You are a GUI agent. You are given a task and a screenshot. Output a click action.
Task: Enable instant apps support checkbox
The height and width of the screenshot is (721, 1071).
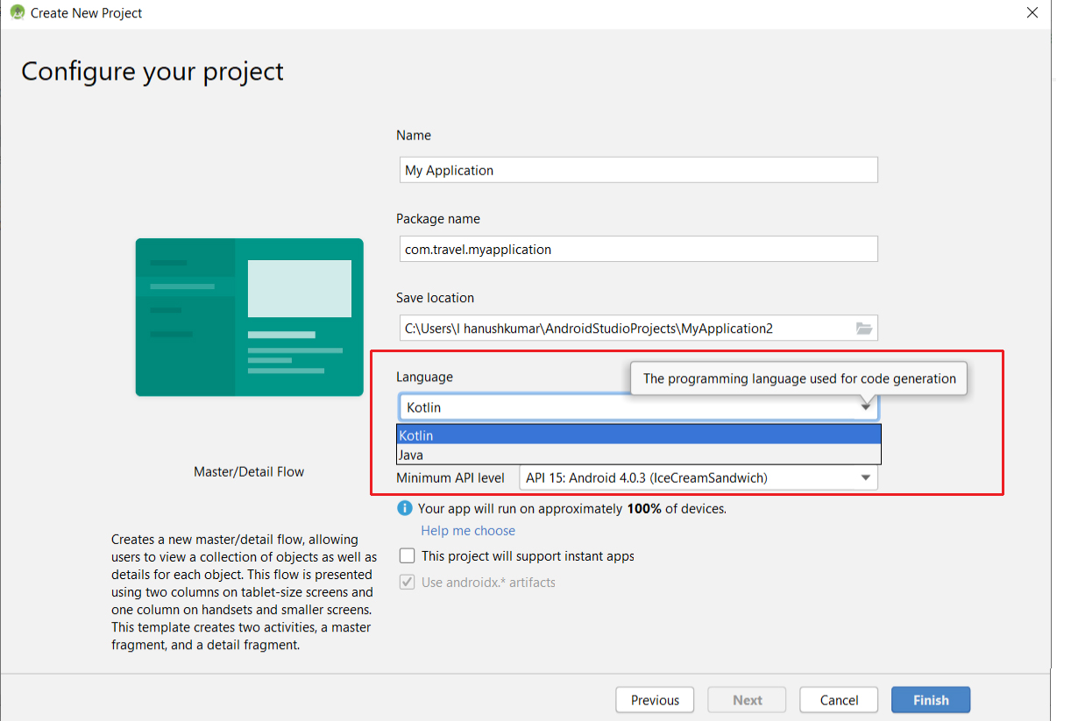coord(408,556)
